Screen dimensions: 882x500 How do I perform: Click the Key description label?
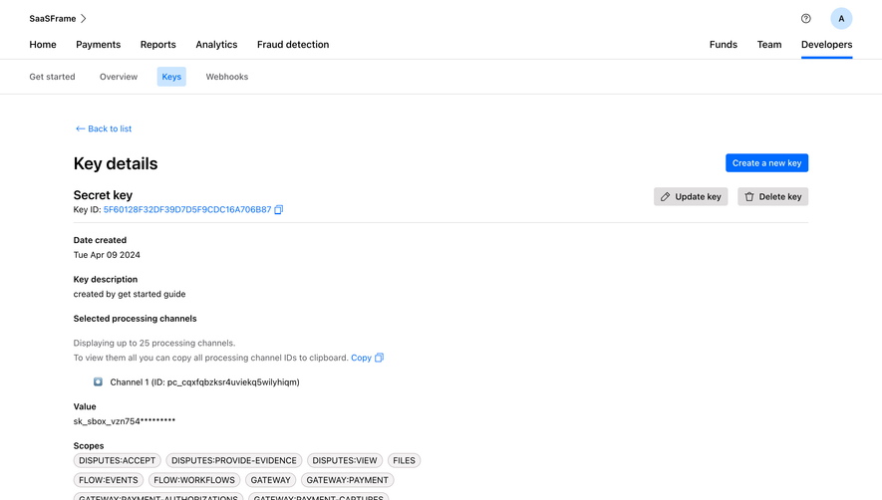(106, 280)
